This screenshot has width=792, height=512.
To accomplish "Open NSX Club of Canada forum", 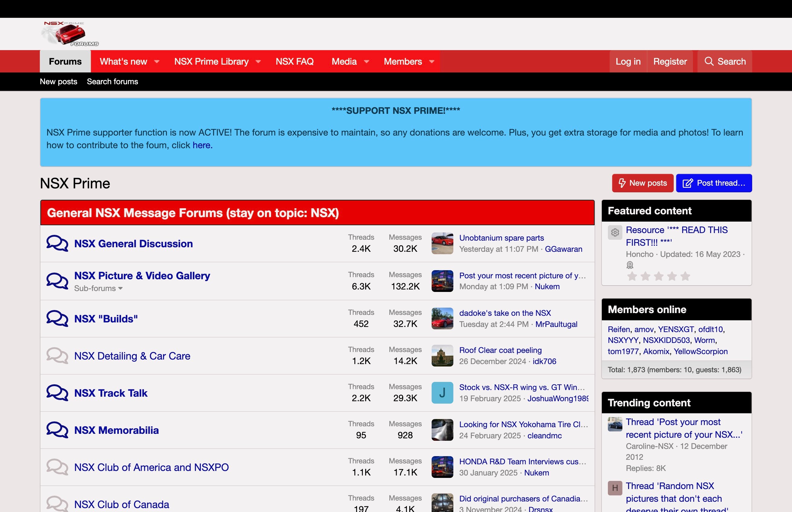I will 121,504.
